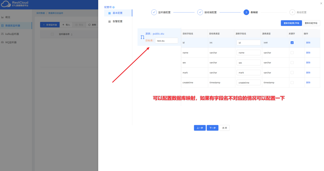
Task: Delete the mark field mapping row
Action: [308, 73]
